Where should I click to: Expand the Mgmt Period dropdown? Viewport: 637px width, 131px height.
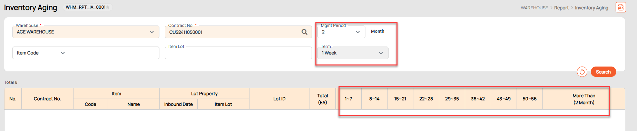[x=341, y=32]
